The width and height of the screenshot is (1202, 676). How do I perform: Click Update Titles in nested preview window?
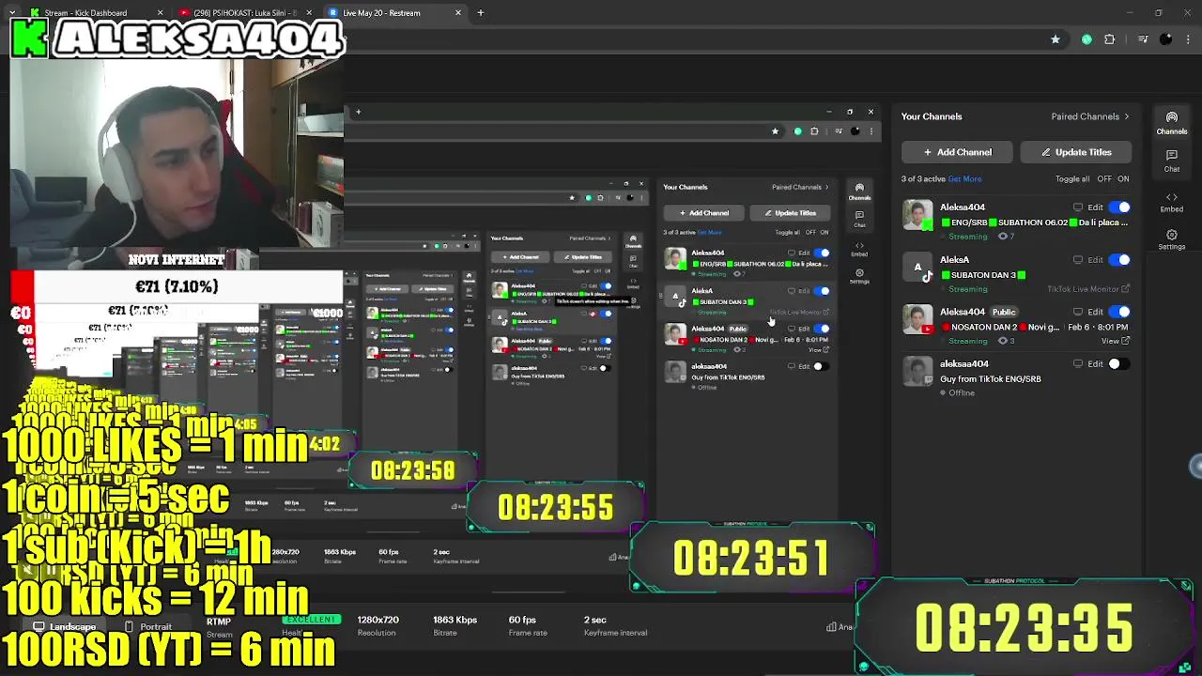[x=790, y=213]
